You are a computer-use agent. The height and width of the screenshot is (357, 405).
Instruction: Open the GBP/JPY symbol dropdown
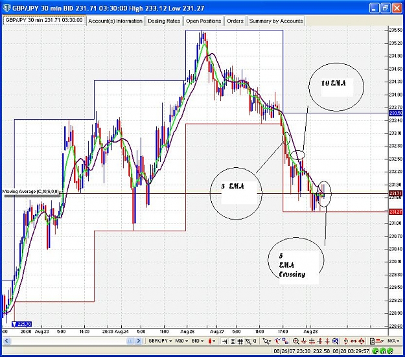coord(160,341)
